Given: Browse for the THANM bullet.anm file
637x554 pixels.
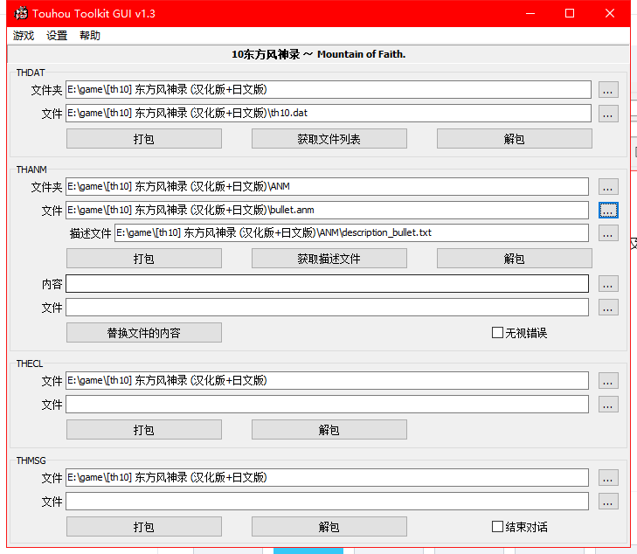Looking at the screenshot, I should pyautogui.click(x=608, y=211).
